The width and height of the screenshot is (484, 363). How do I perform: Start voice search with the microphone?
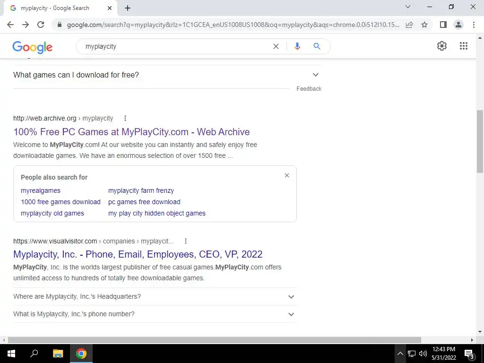[297, 46]
